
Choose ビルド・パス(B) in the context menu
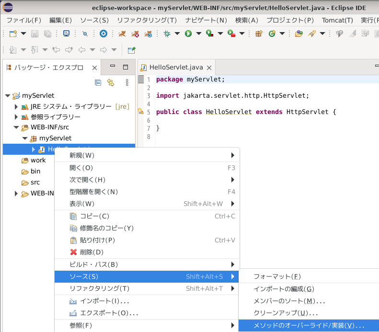[147, 264]
